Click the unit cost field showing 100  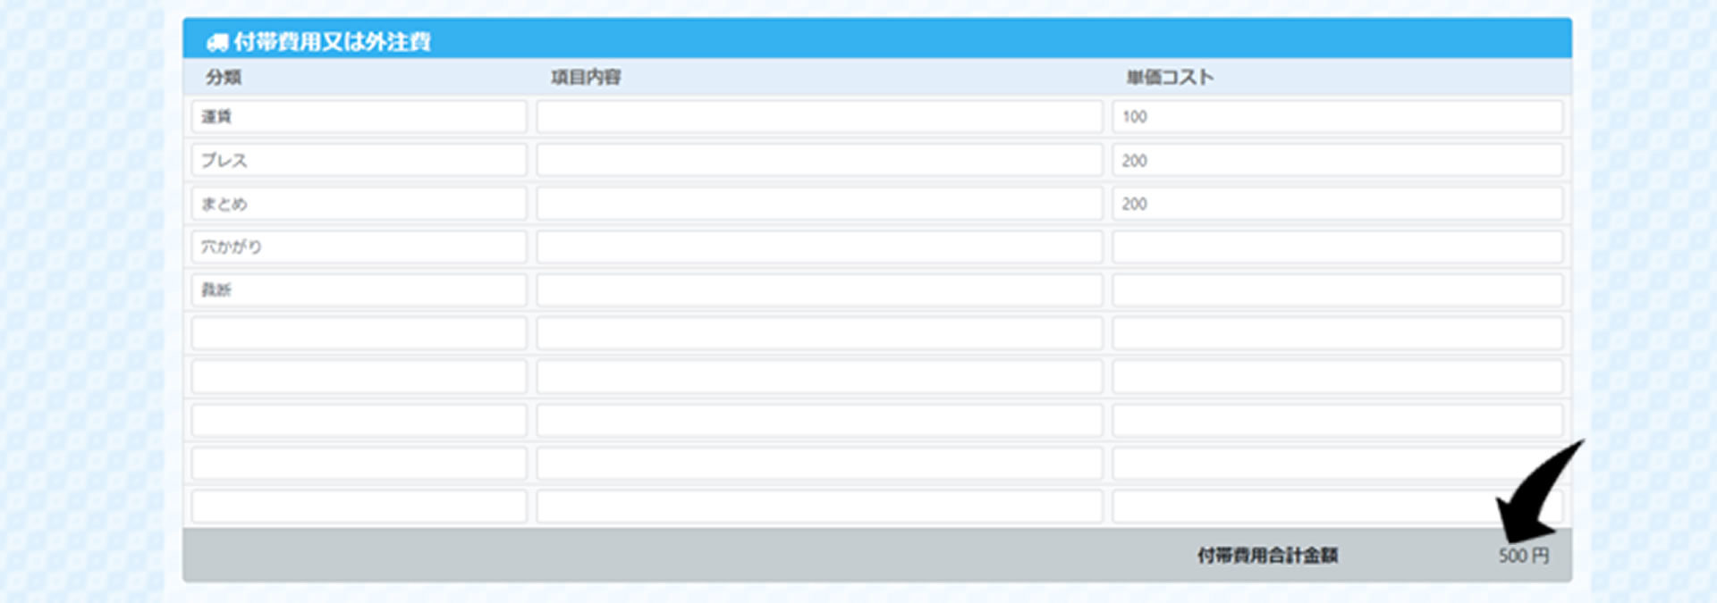point(1337,117)
